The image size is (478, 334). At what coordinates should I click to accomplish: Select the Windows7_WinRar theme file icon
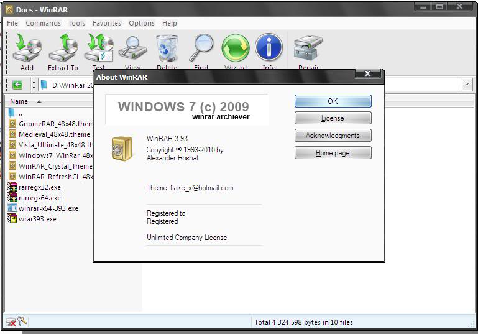12,155
